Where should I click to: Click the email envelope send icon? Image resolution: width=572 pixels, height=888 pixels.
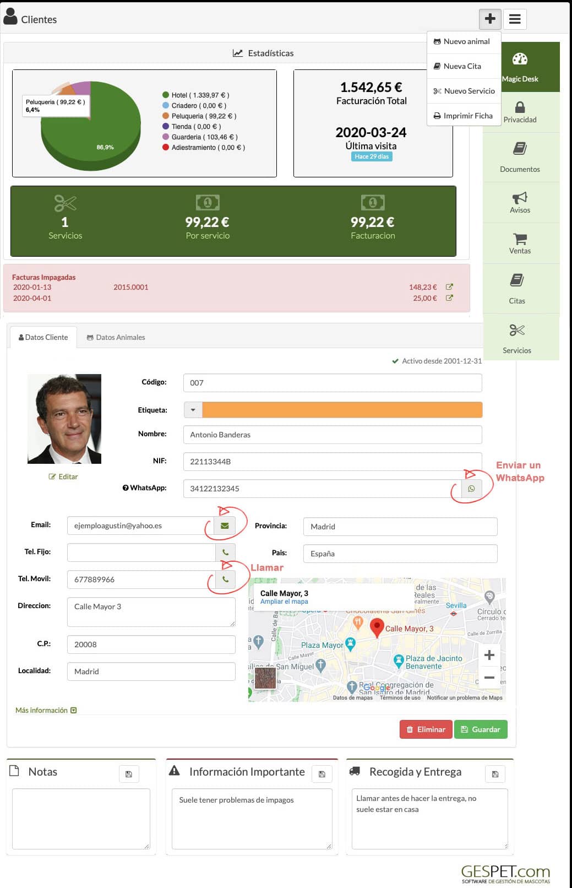[x=225, y=526]
